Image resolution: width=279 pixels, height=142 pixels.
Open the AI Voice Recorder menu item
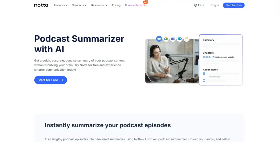pos(135,5)
